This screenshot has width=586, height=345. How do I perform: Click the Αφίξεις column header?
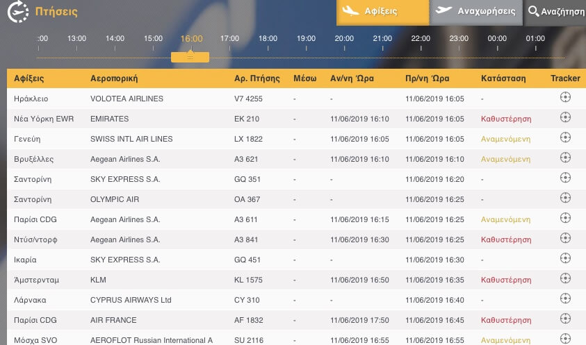pos(29,78)
